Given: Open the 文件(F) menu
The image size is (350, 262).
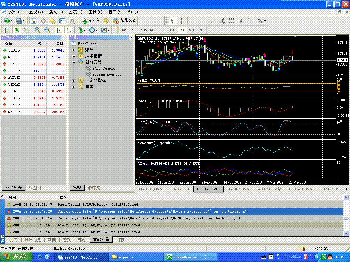Looking at the screenshot, I should 16,12.
